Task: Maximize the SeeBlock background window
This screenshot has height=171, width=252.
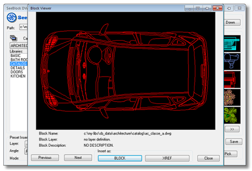Action: [229, 8]
